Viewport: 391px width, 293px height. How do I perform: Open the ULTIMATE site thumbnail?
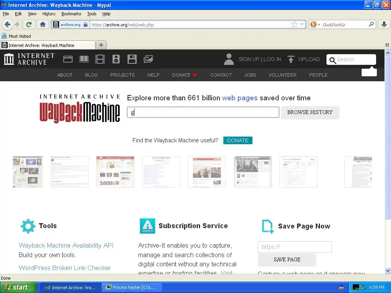[358, 172]
